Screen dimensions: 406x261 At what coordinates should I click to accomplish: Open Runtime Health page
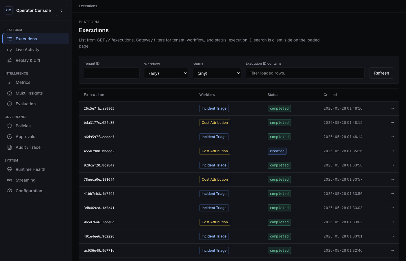[x=36, y=169]
